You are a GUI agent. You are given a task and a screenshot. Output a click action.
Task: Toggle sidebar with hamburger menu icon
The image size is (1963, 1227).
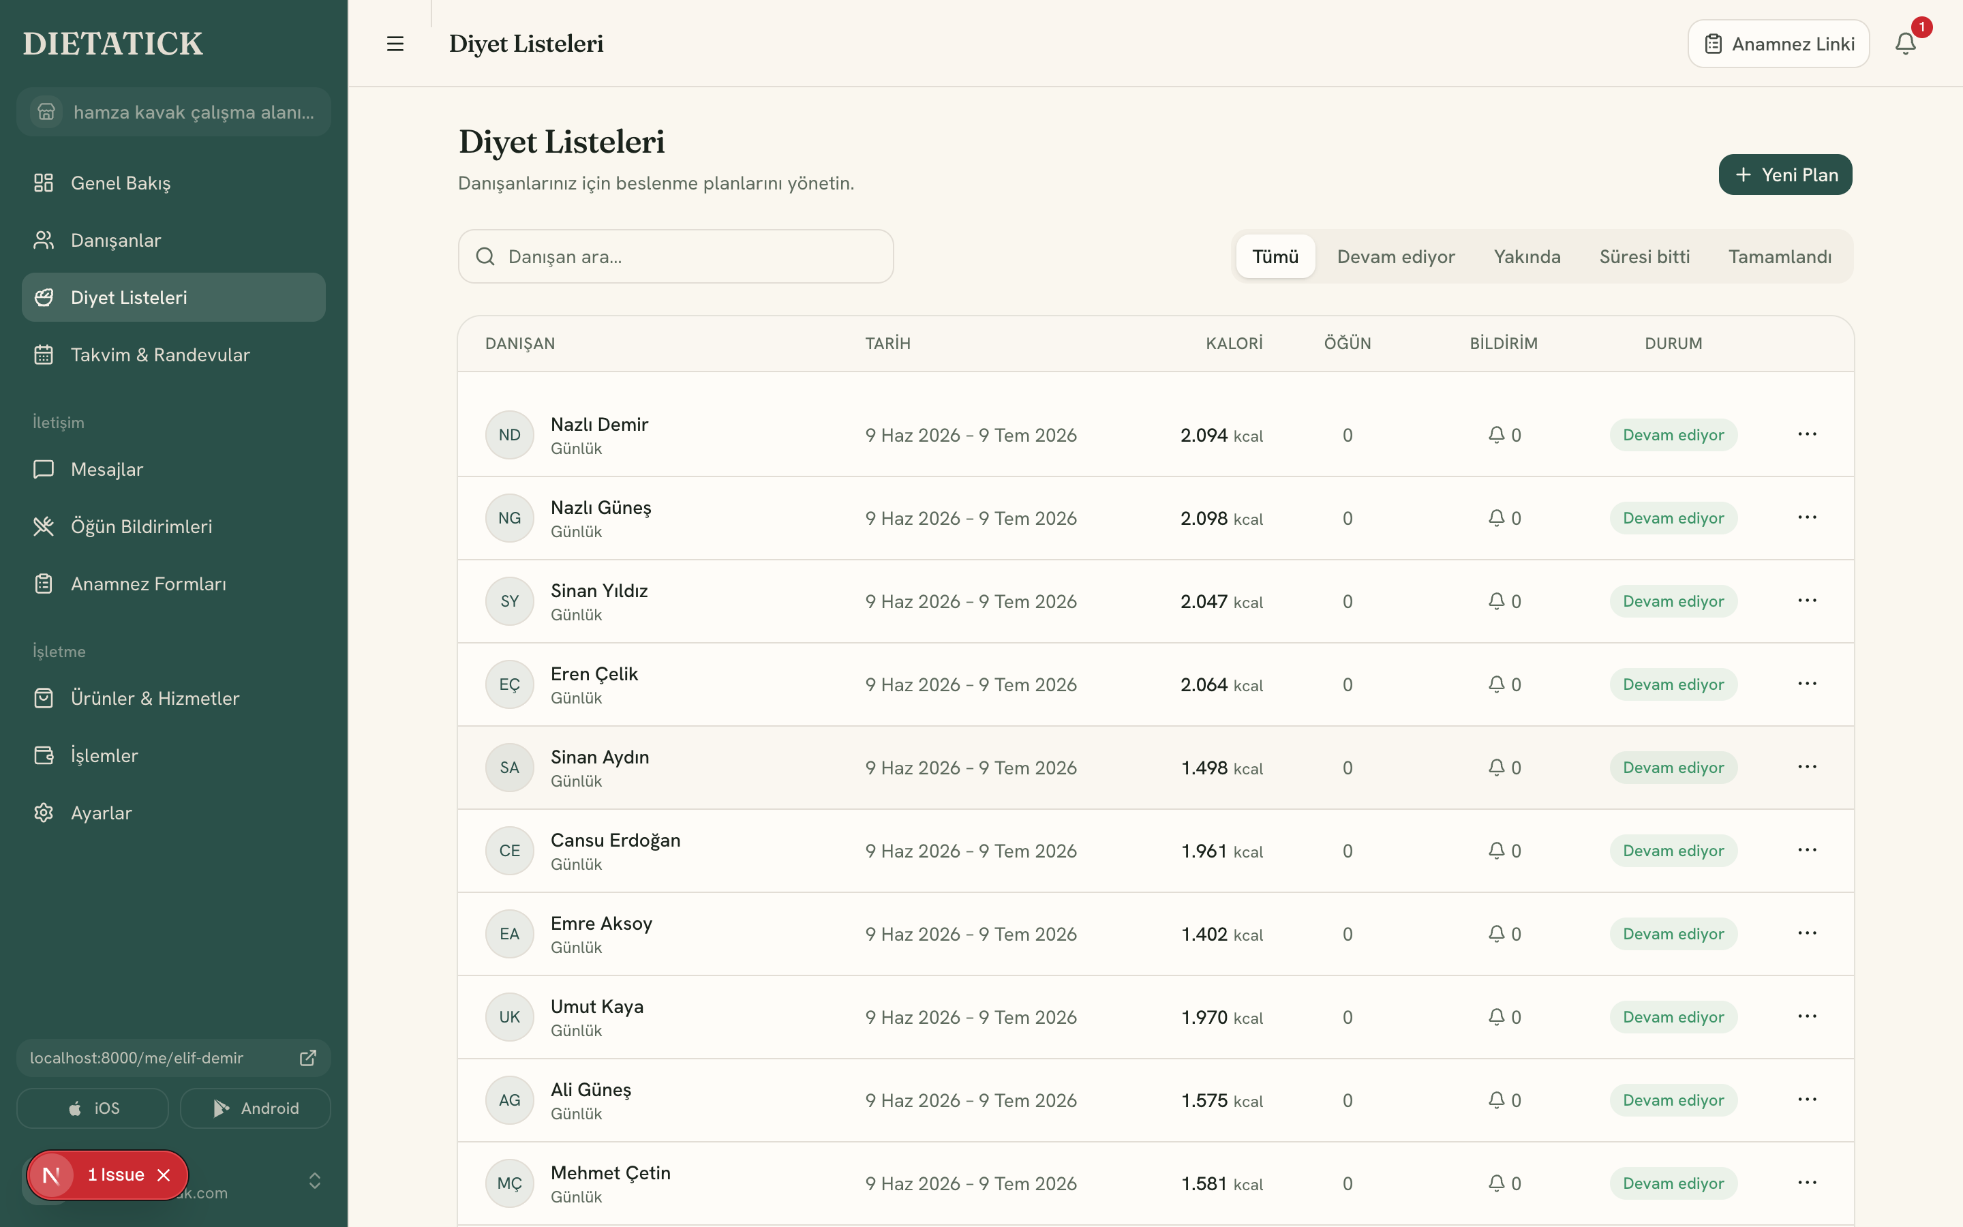pos(395,44)
